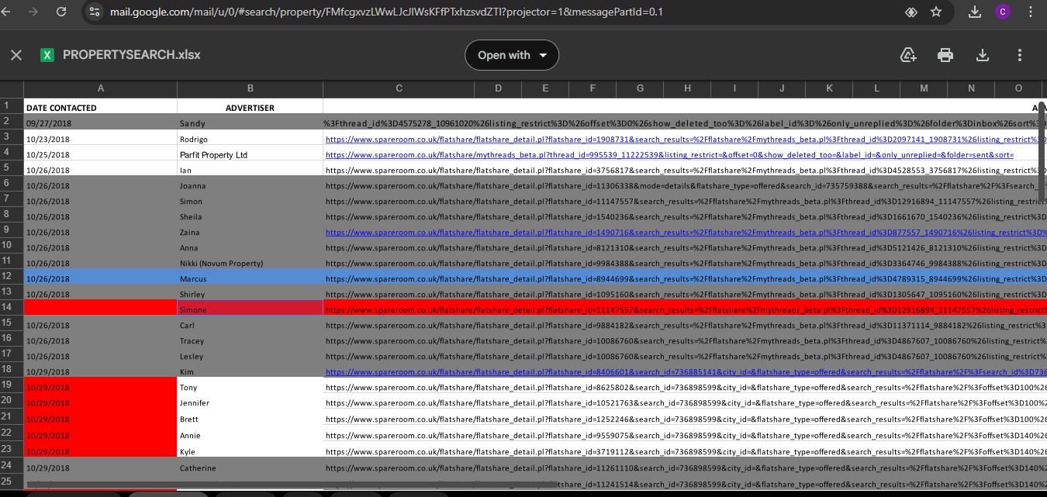The height and width of the screenshot is (497, 1047).
Task: Select the '10/23/2018' date cell
Action: click(x=101, y=139)
